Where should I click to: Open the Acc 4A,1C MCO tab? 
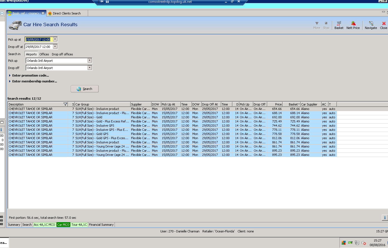pos(45,225)
